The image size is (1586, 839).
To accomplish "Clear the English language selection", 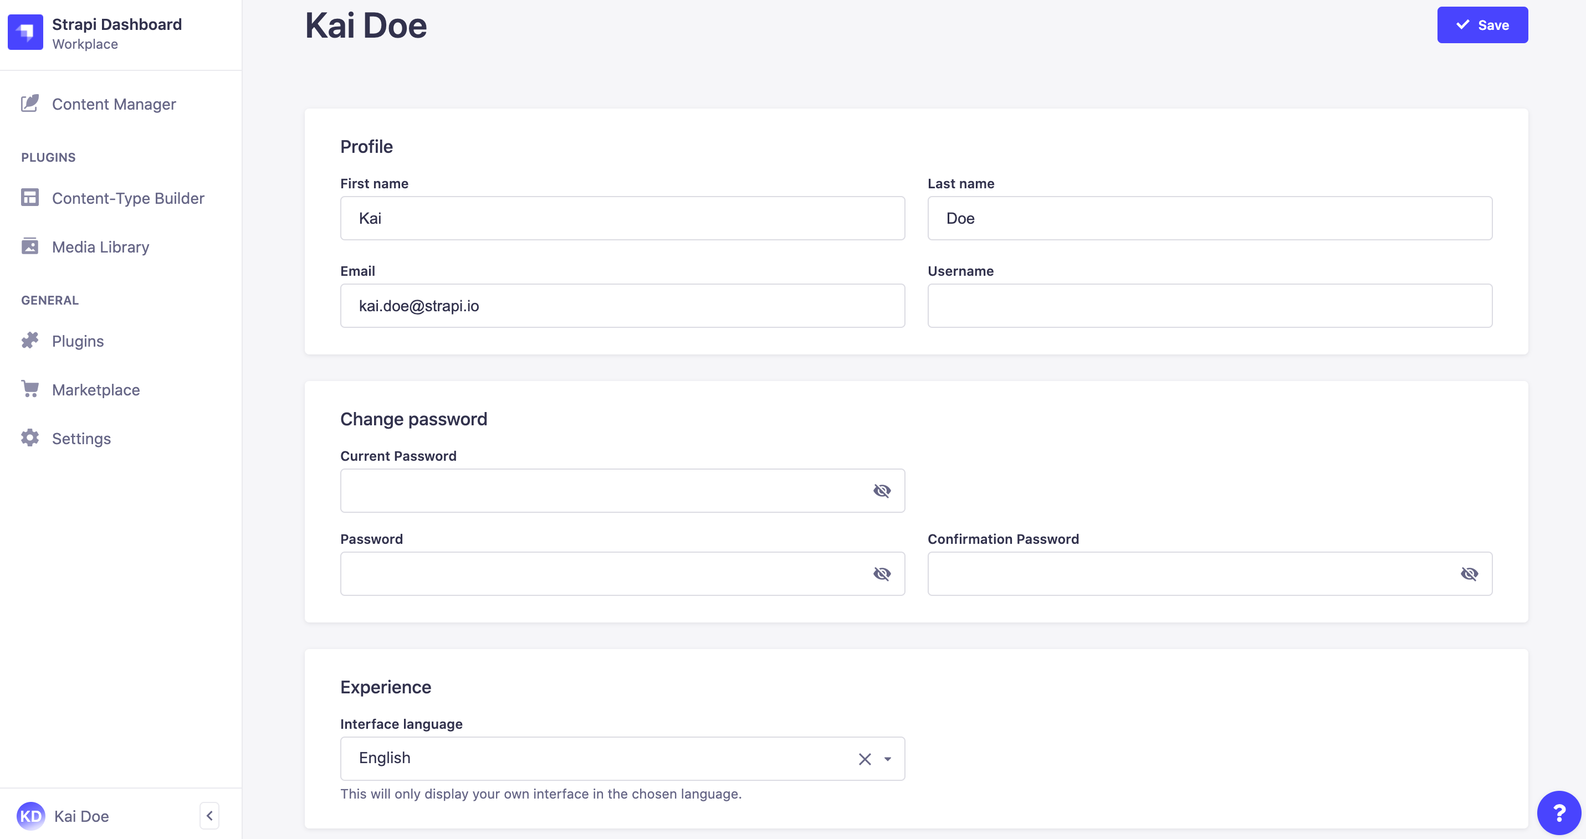I will 864,758.
